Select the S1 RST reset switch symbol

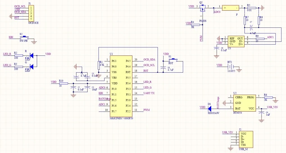point(173,60)
